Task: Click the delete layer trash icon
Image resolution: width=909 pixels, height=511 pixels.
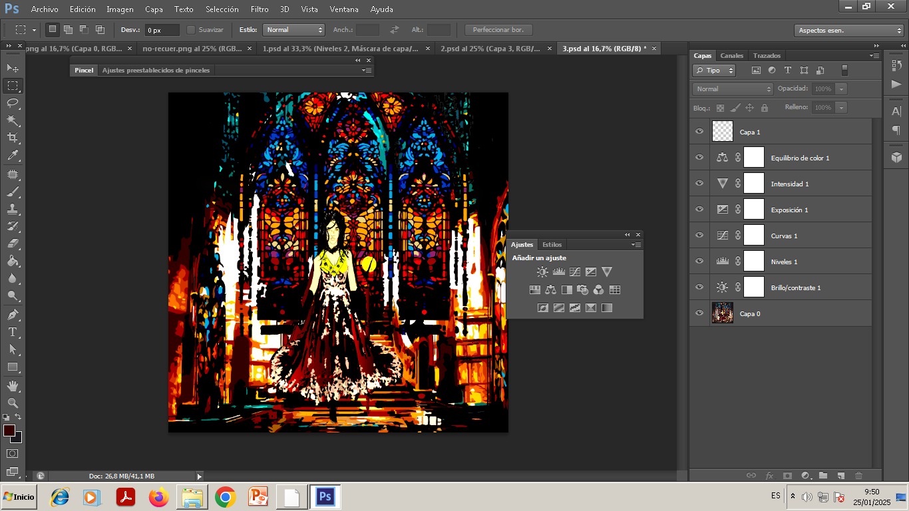Action: [858, 476]
